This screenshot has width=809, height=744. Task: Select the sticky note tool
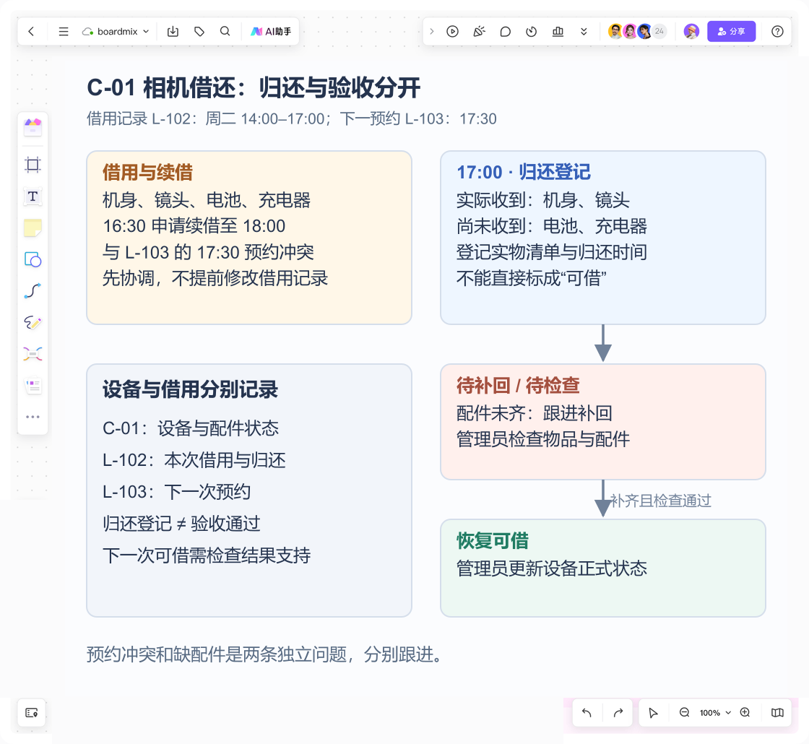click(x=33, y=228)
